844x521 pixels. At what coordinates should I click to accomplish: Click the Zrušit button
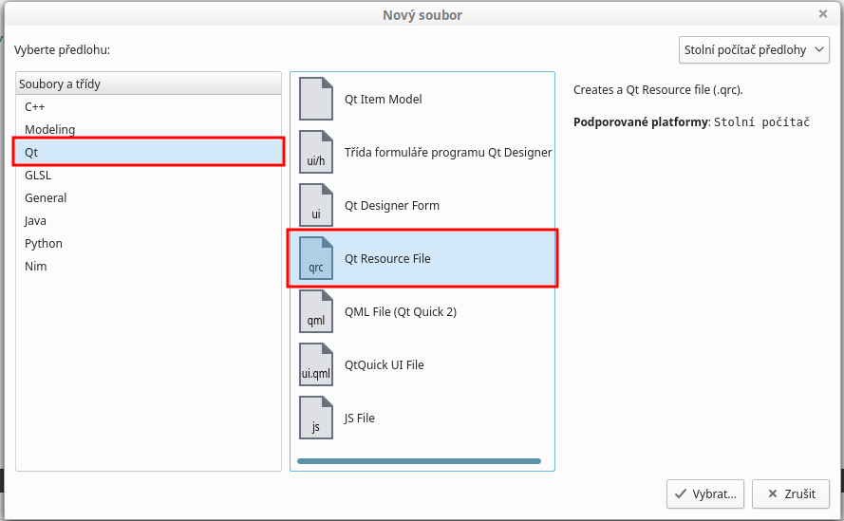tap(791, 493)
